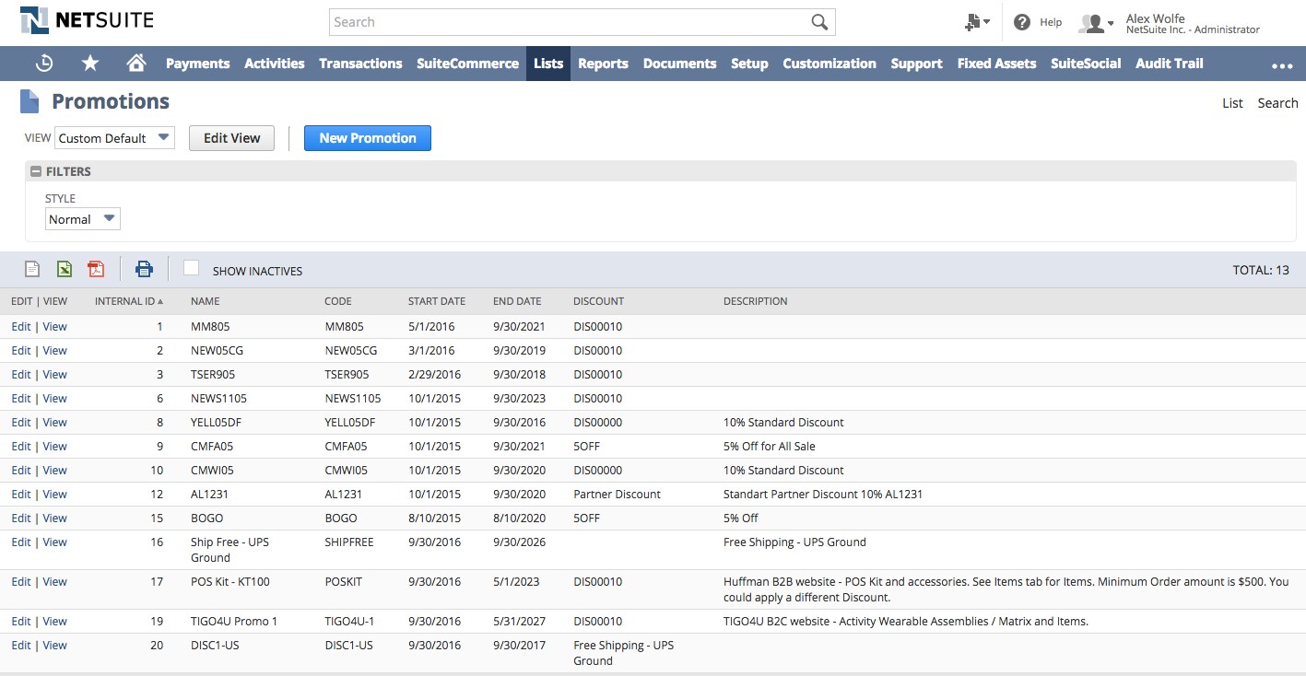The width and height of the screenshot is (1306, 676).
Task: Open the Support menu
Action: tap(916, 64)
